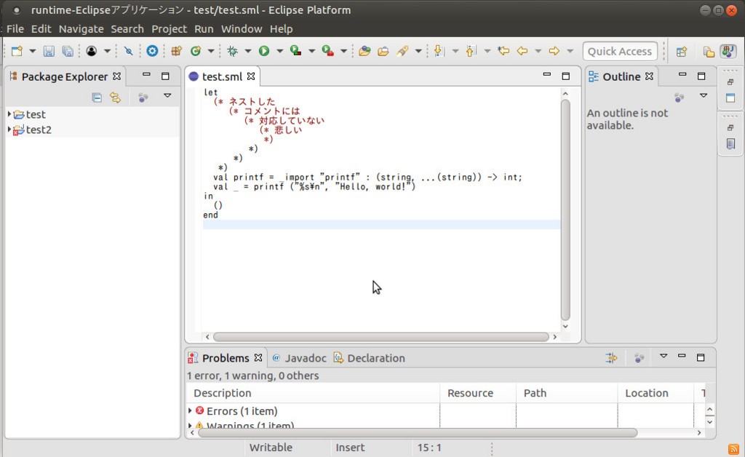Screen dimensions: 745x457
Task: Open the Run menu
Action: [204, 29]
